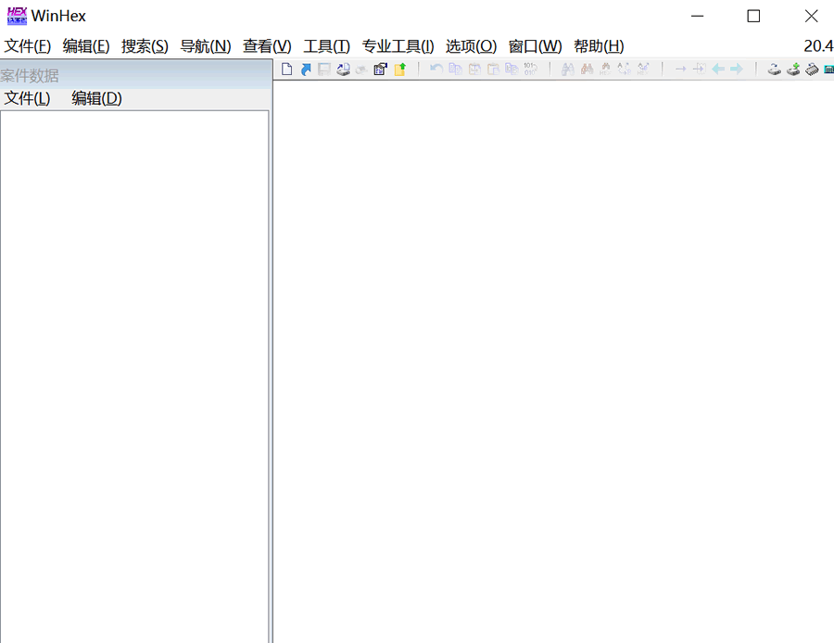Viewport: 834px width, 643px height.
Task: Click the Print toolbar icon
Action: (343, 69)
